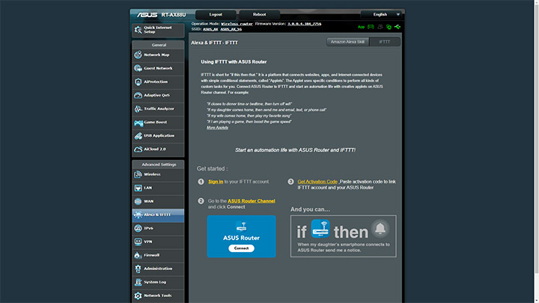
Task: Click the ASUS Router blue card thumbnail
Action: tap(241, 236)
